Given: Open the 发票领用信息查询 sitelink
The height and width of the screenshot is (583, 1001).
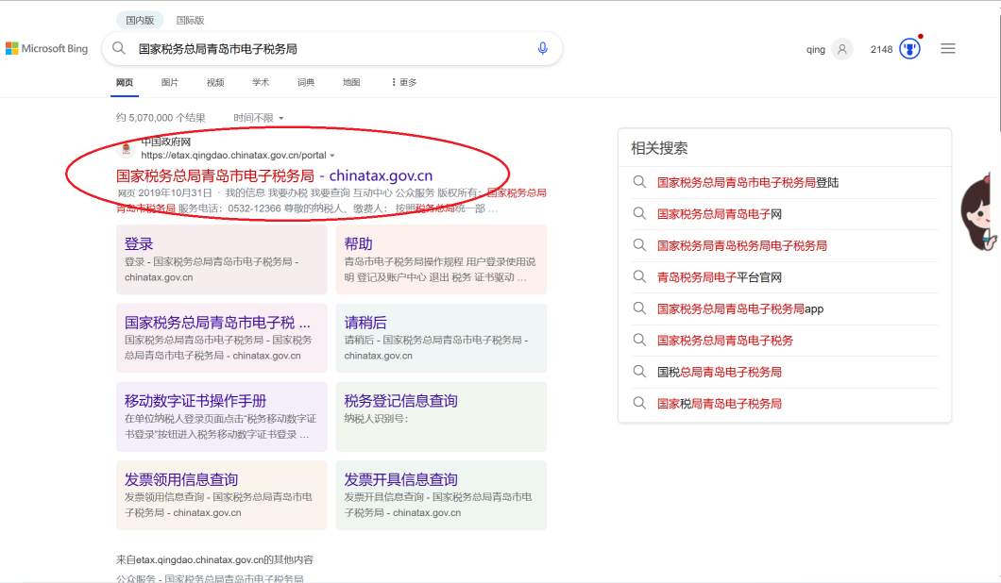Looking at the screenshot, I should pos(181,479).
